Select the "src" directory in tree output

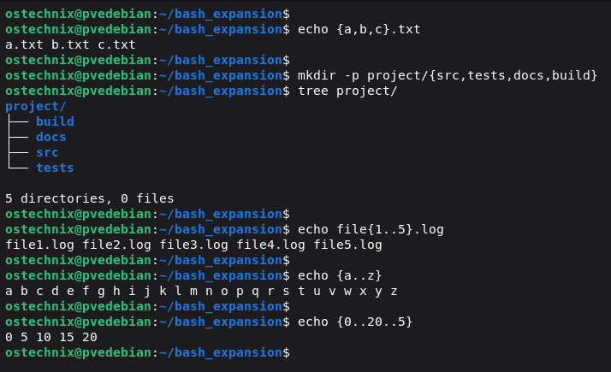(47, 152)
